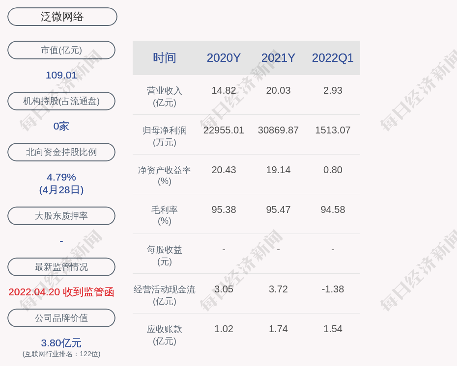
Task: Select the 4.79% northbound holding value
Action: [x=61, y=177]
